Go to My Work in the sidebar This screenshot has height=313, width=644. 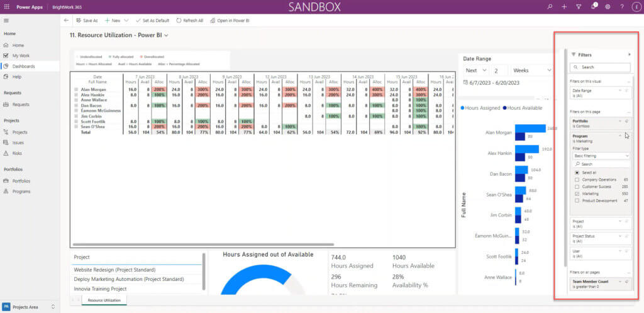point(21,56)
